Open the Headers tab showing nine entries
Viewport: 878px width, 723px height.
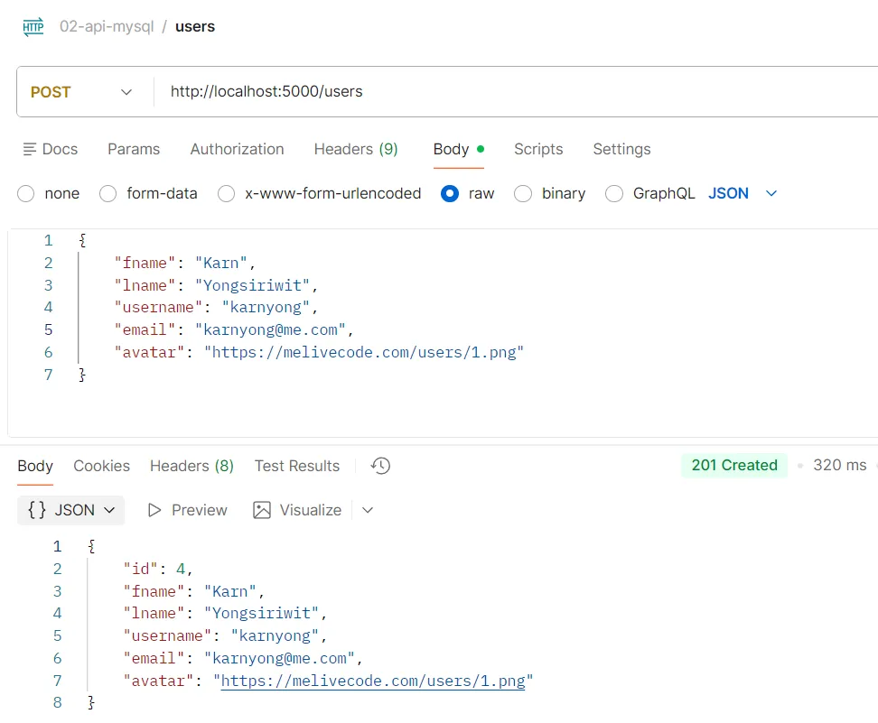355,149
